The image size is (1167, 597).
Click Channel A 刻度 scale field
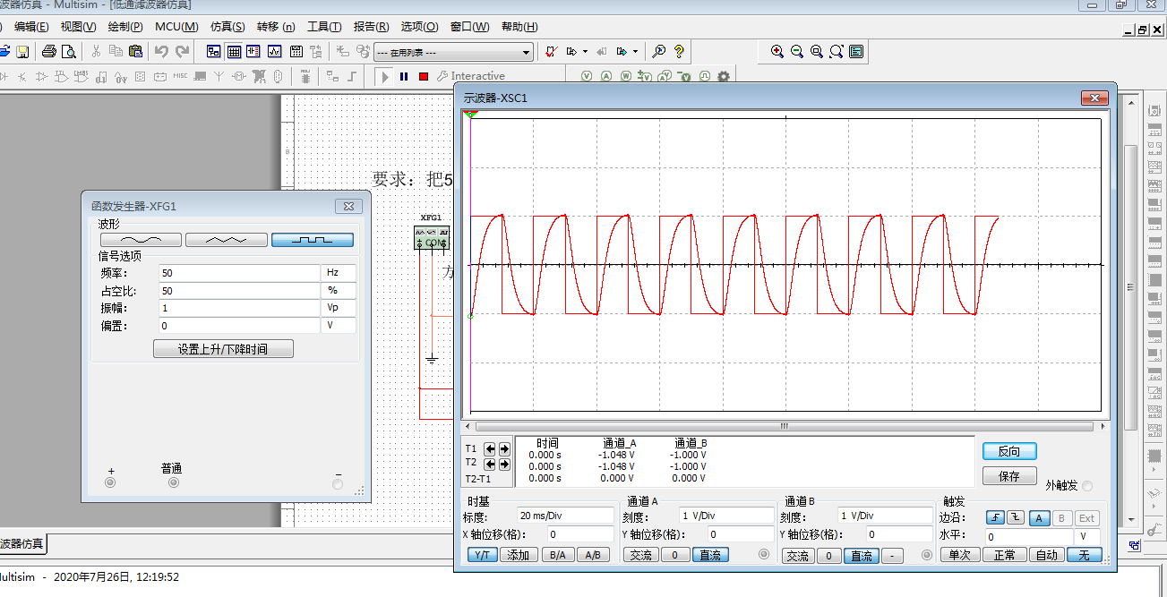coord(726,516)
